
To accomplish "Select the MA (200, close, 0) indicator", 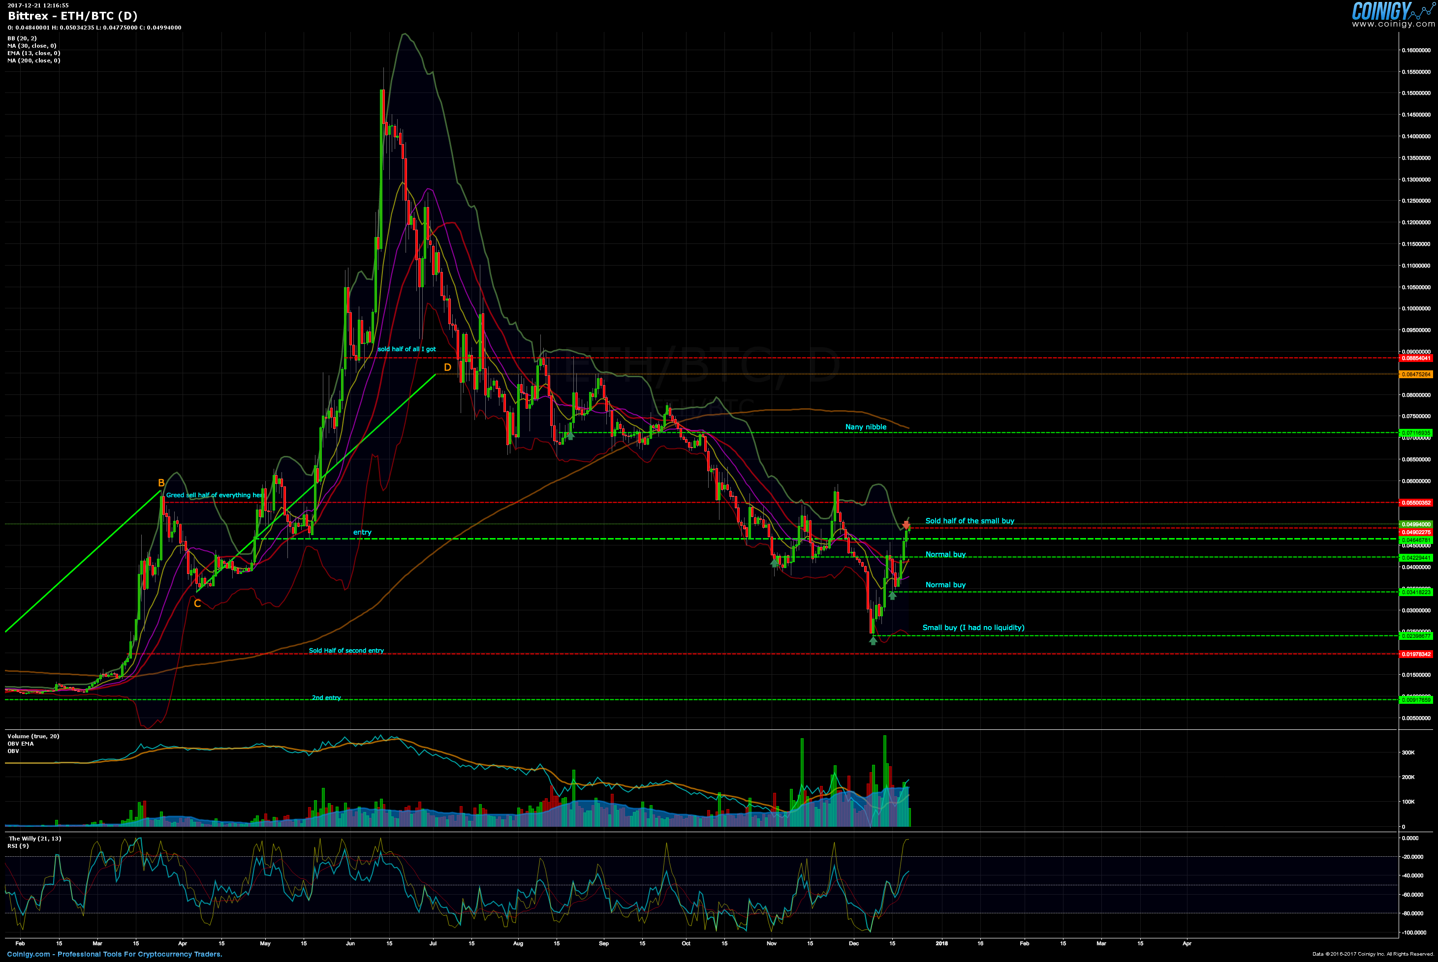I will click(34, 60).
